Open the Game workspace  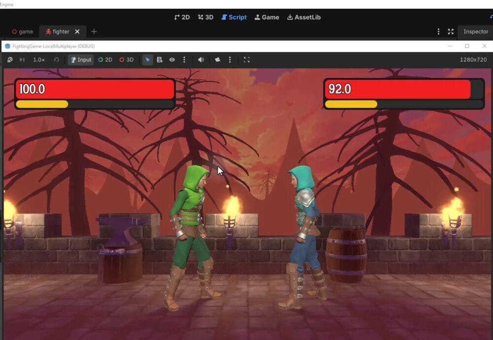point(267,17)
